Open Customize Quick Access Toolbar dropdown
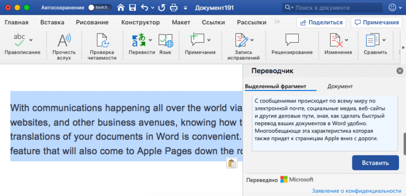The height and width of the screenshot is (196, 406). [185, 8]
